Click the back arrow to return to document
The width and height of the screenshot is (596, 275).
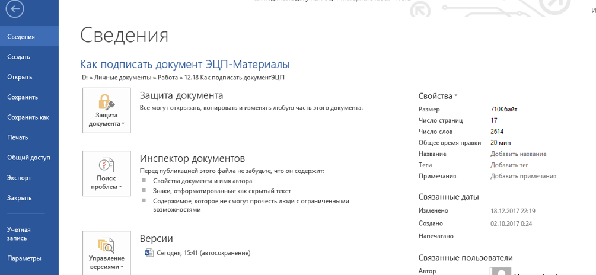[x=15, y=9]
